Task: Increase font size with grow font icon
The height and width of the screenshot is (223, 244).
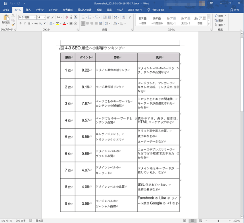Action: point(48,17)
